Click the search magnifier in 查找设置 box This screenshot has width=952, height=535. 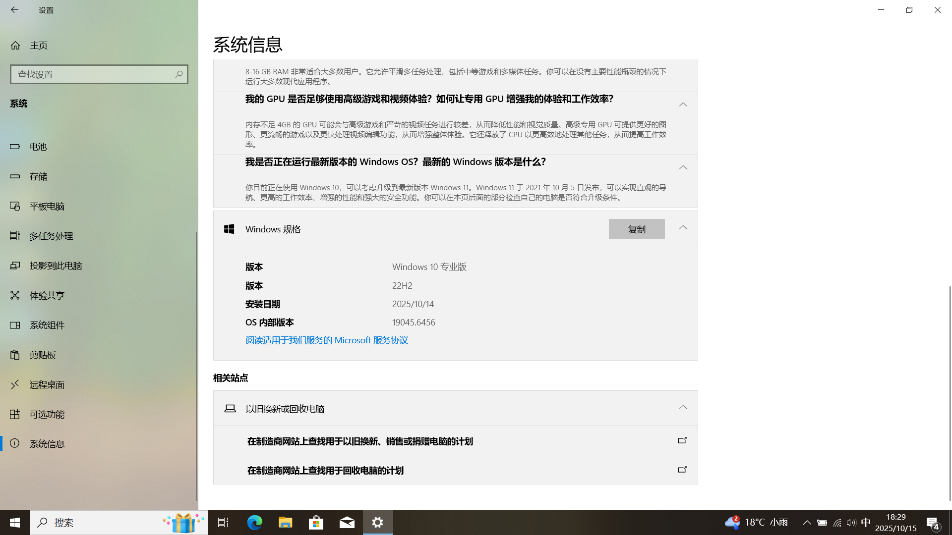click(x=178, y=74)
